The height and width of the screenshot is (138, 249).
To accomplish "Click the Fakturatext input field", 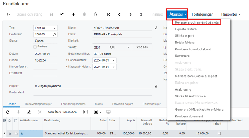I will click(x=93, y=92).
